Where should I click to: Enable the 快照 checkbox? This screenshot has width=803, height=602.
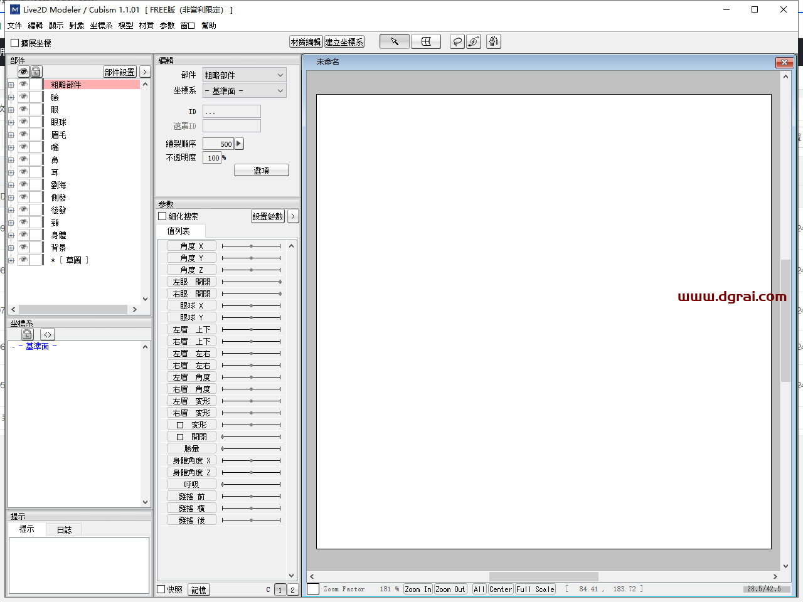[161, 589]
